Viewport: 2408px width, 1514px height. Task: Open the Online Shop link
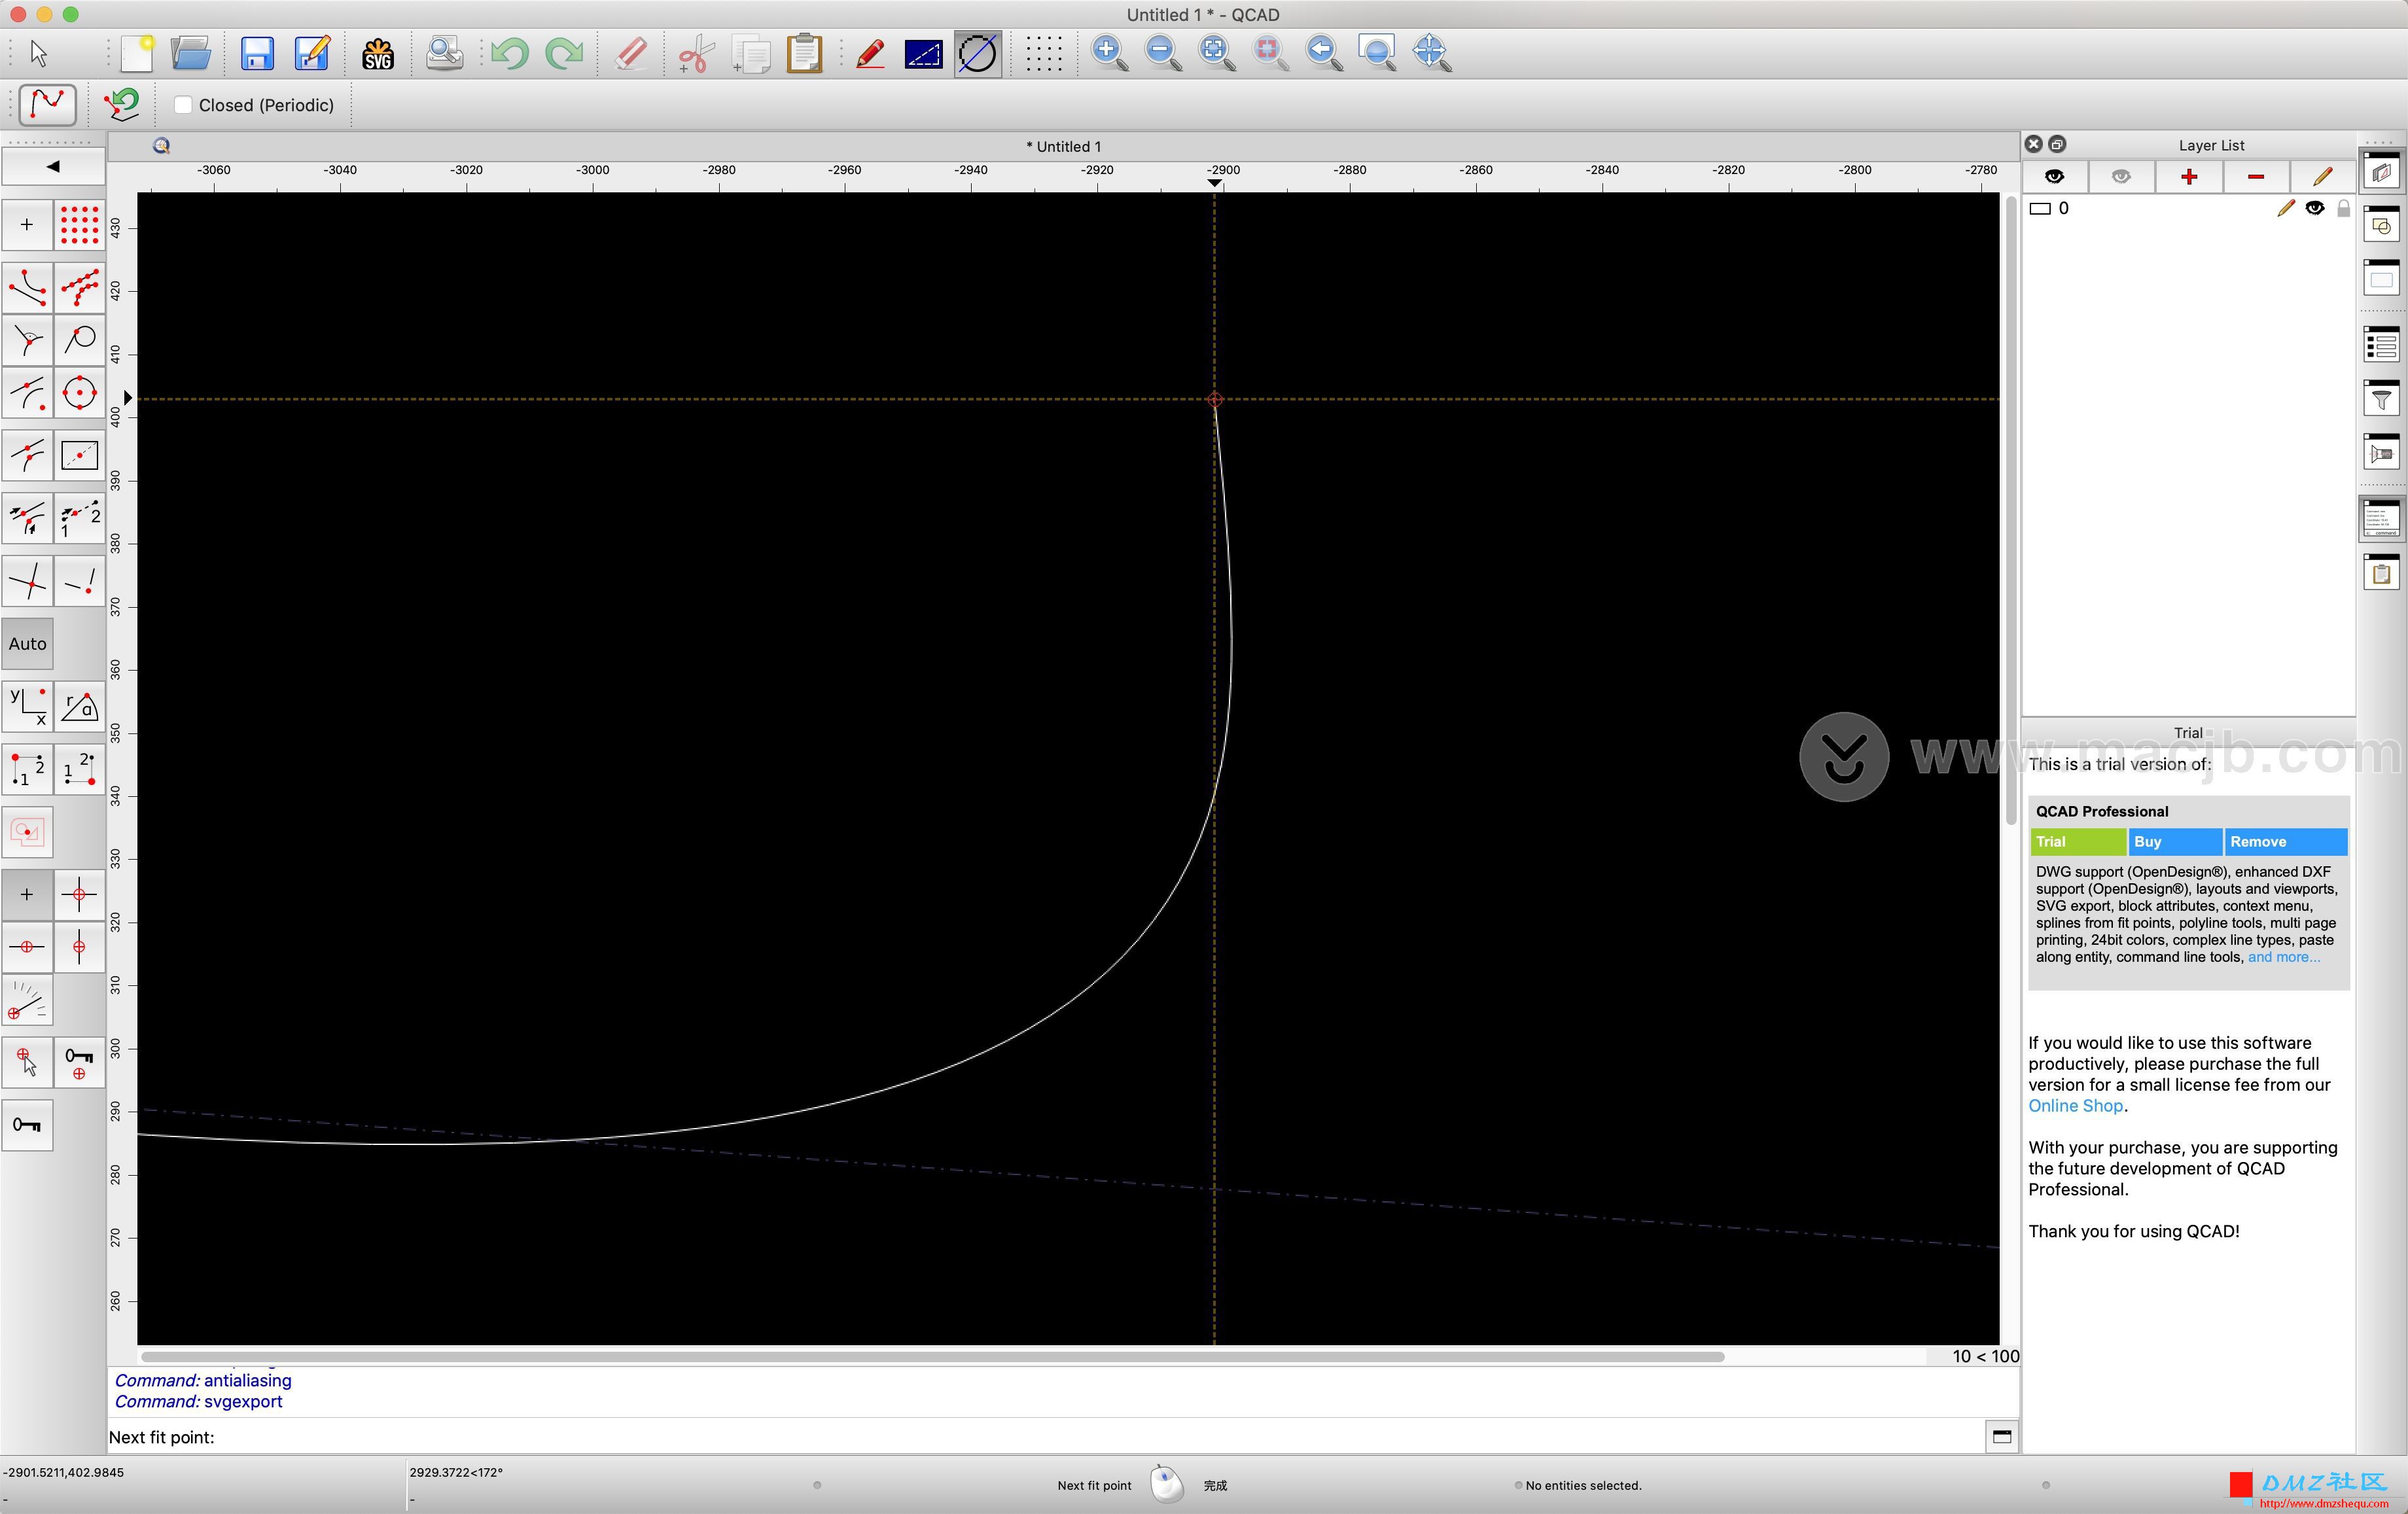pos(2075,1106)
